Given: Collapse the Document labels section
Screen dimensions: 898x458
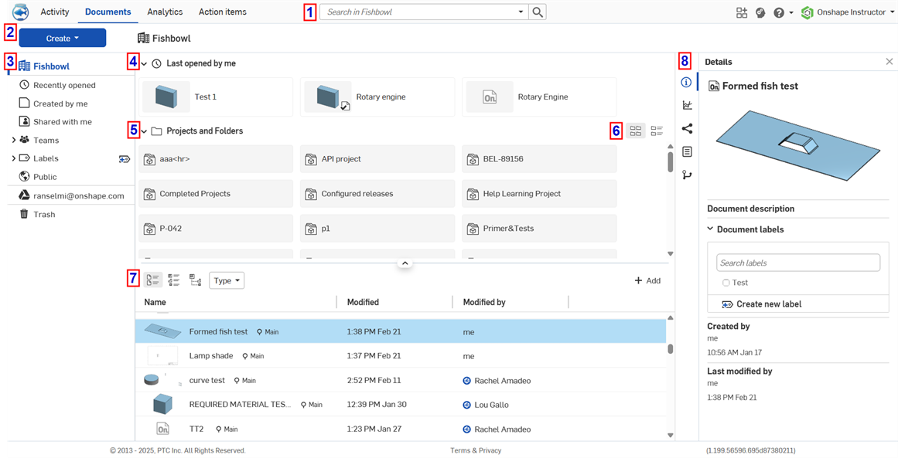Looking at the screenshot, I should pyautogui.click(x=710, y=229).
